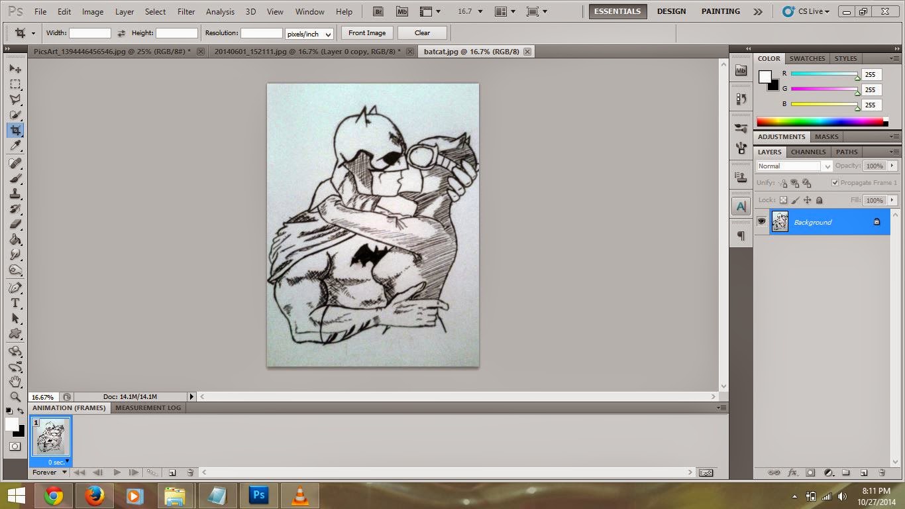Viewport: 905px width, 509px height.
Task: Open the Image menu
Action: [93, 11]
